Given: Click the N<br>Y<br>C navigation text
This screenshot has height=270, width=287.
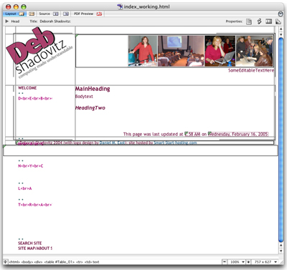Looking at the screenshot, I should [x=31, y=166].
